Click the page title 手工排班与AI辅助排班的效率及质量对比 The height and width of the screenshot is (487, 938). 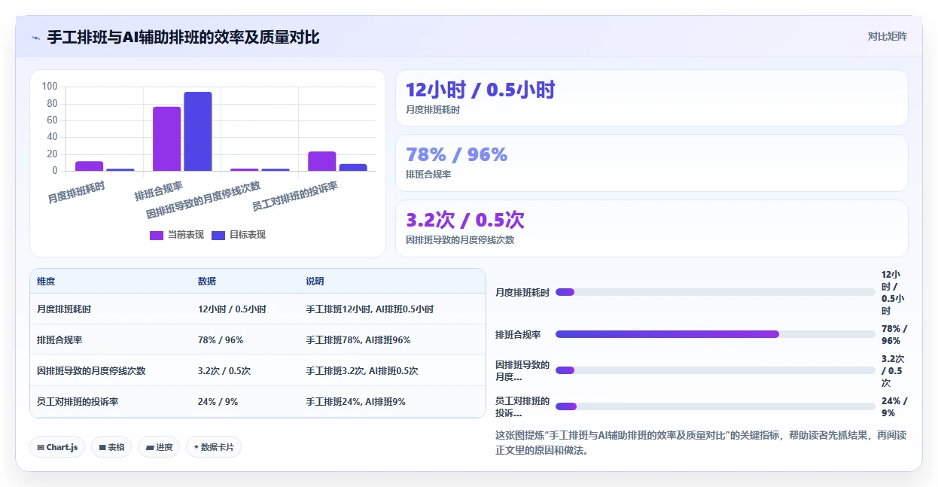tap(183, 37)
